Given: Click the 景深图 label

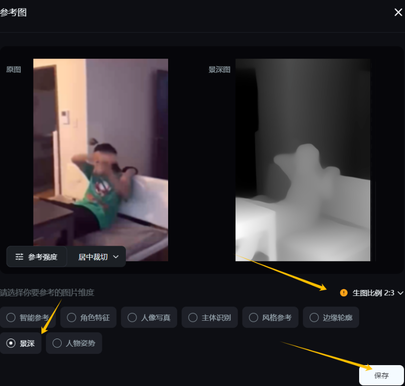Looking at the screenshot, I should click(x=219, y=69).
